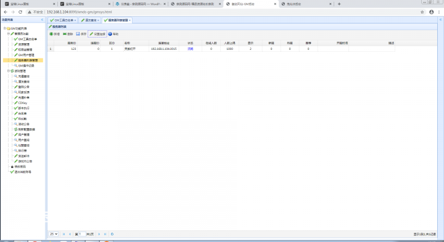Refresh the grid using pagination refresh icon
444x242 pixels.
pos(112,234)
